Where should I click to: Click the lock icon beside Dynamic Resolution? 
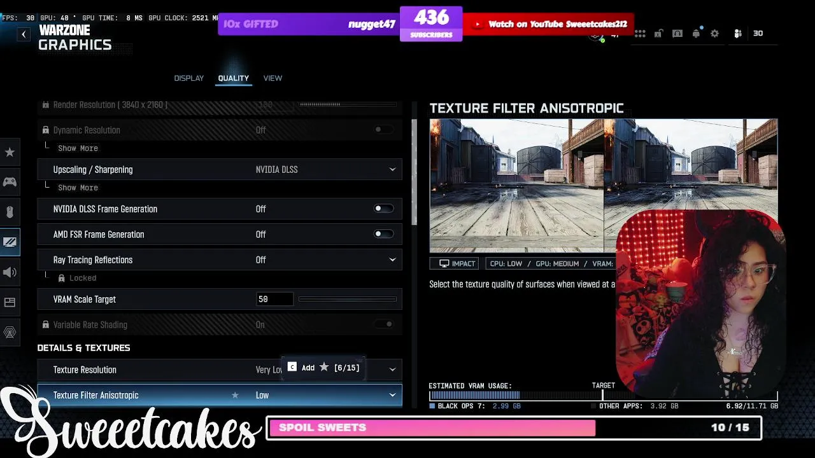pos(45,130)
